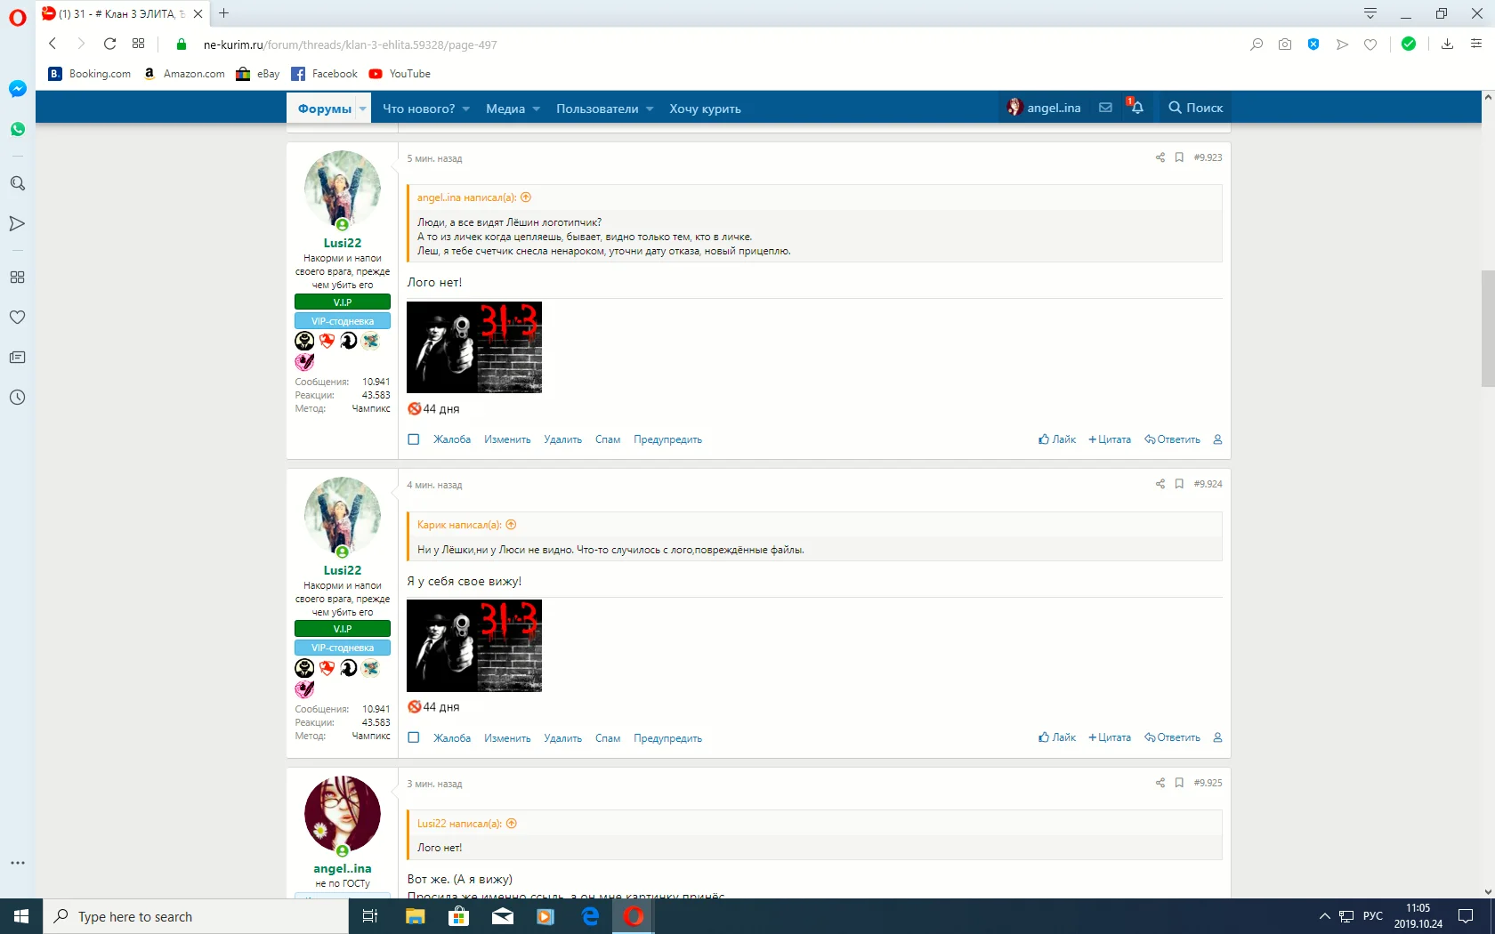Share post #9.924
This screenshot has width=1495, height=934.
pos(1160,484)
